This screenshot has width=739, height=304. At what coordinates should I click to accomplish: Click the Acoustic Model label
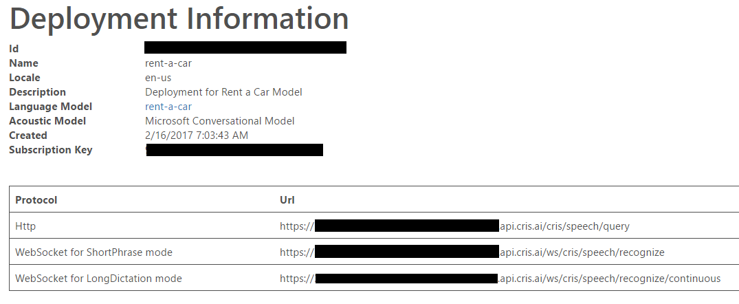(x=47, y=121)
